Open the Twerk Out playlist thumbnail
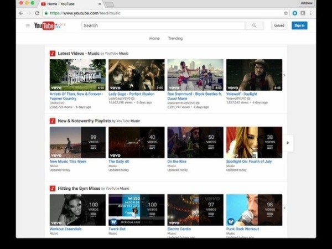Image resolution: width=332 pixels, height=249 pixels. [137, 210]
